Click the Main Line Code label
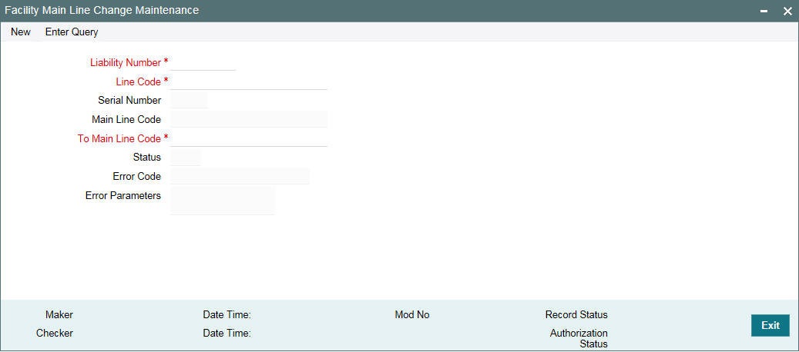The height and width of the screenshot is (352, 799). tap(126, 119)
